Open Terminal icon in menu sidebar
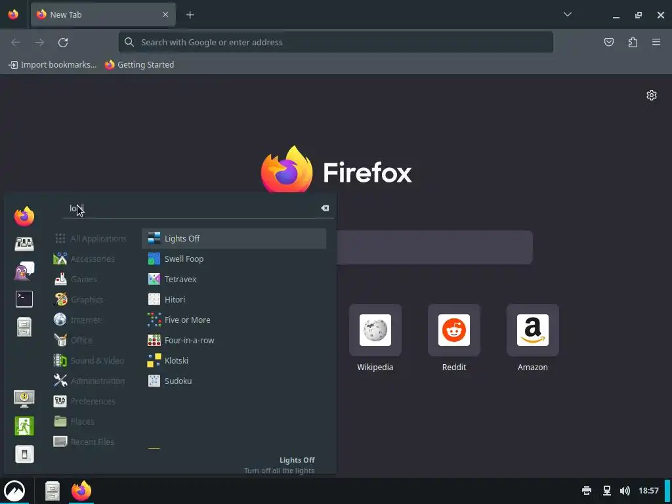 click(x=24, y=299)
